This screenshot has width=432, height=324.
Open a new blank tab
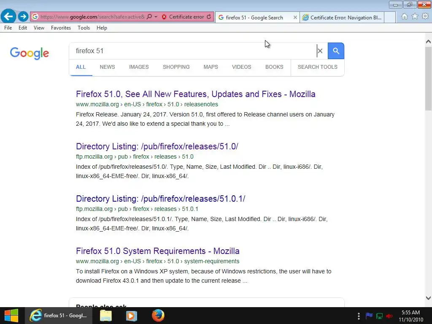(x=390, y=17)
